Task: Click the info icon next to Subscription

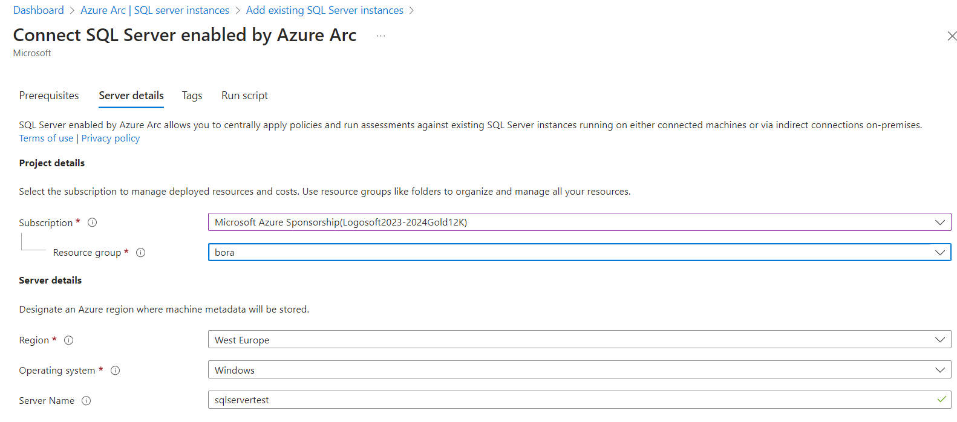Action: tap(93, 222)
